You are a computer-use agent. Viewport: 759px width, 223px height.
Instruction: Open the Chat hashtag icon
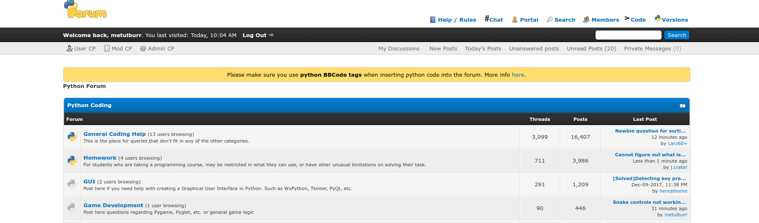pyautogui.click(x=487, y=18)
